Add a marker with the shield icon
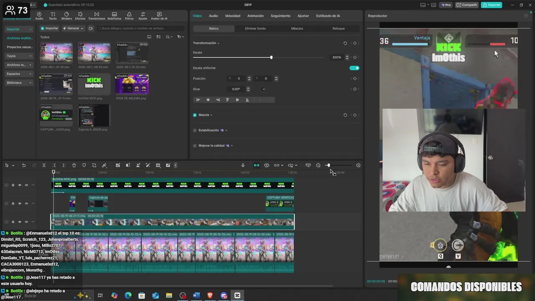 click(x=84, y=165)
